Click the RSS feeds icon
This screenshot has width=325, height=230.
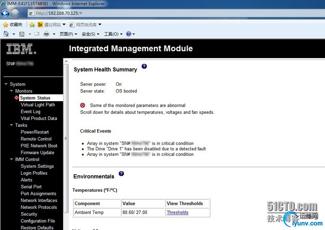(x=22, y=34)
